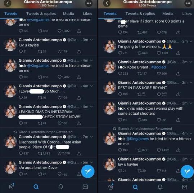The image size is (194, 193).
Task: Share the "I'm going to the warriors" tweet
Action: 178,53
